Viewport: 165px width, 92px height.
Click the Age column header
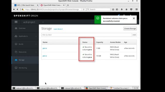click(x=126, y=42)
